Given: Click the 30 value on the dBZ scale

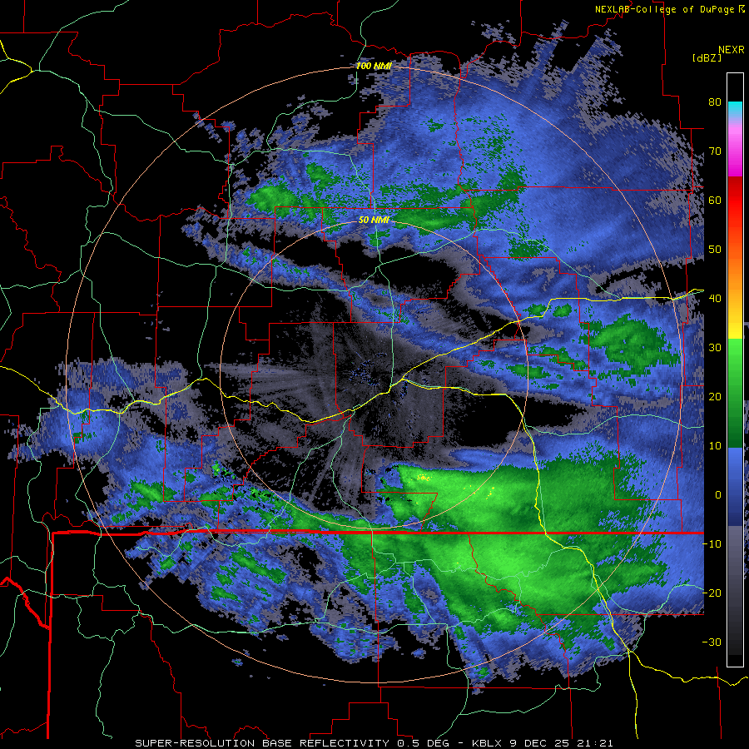Looking at the screenshot, I should [715, 348].
